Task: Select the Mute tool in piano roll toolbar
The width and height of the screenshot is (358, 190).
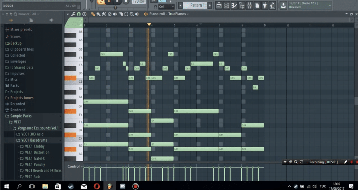Action: pyautogui.click(x=115, y=14)
